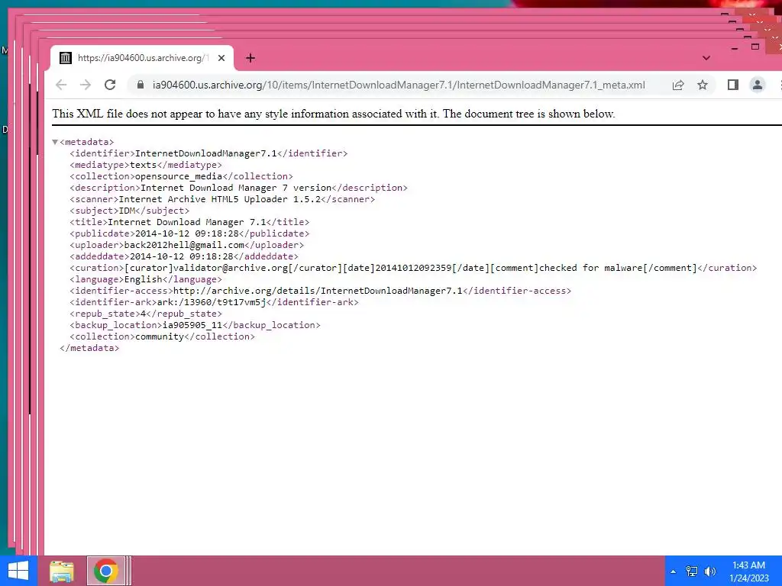View site info via the padlock icon
The image size is (782, 586).
[141, 85]
